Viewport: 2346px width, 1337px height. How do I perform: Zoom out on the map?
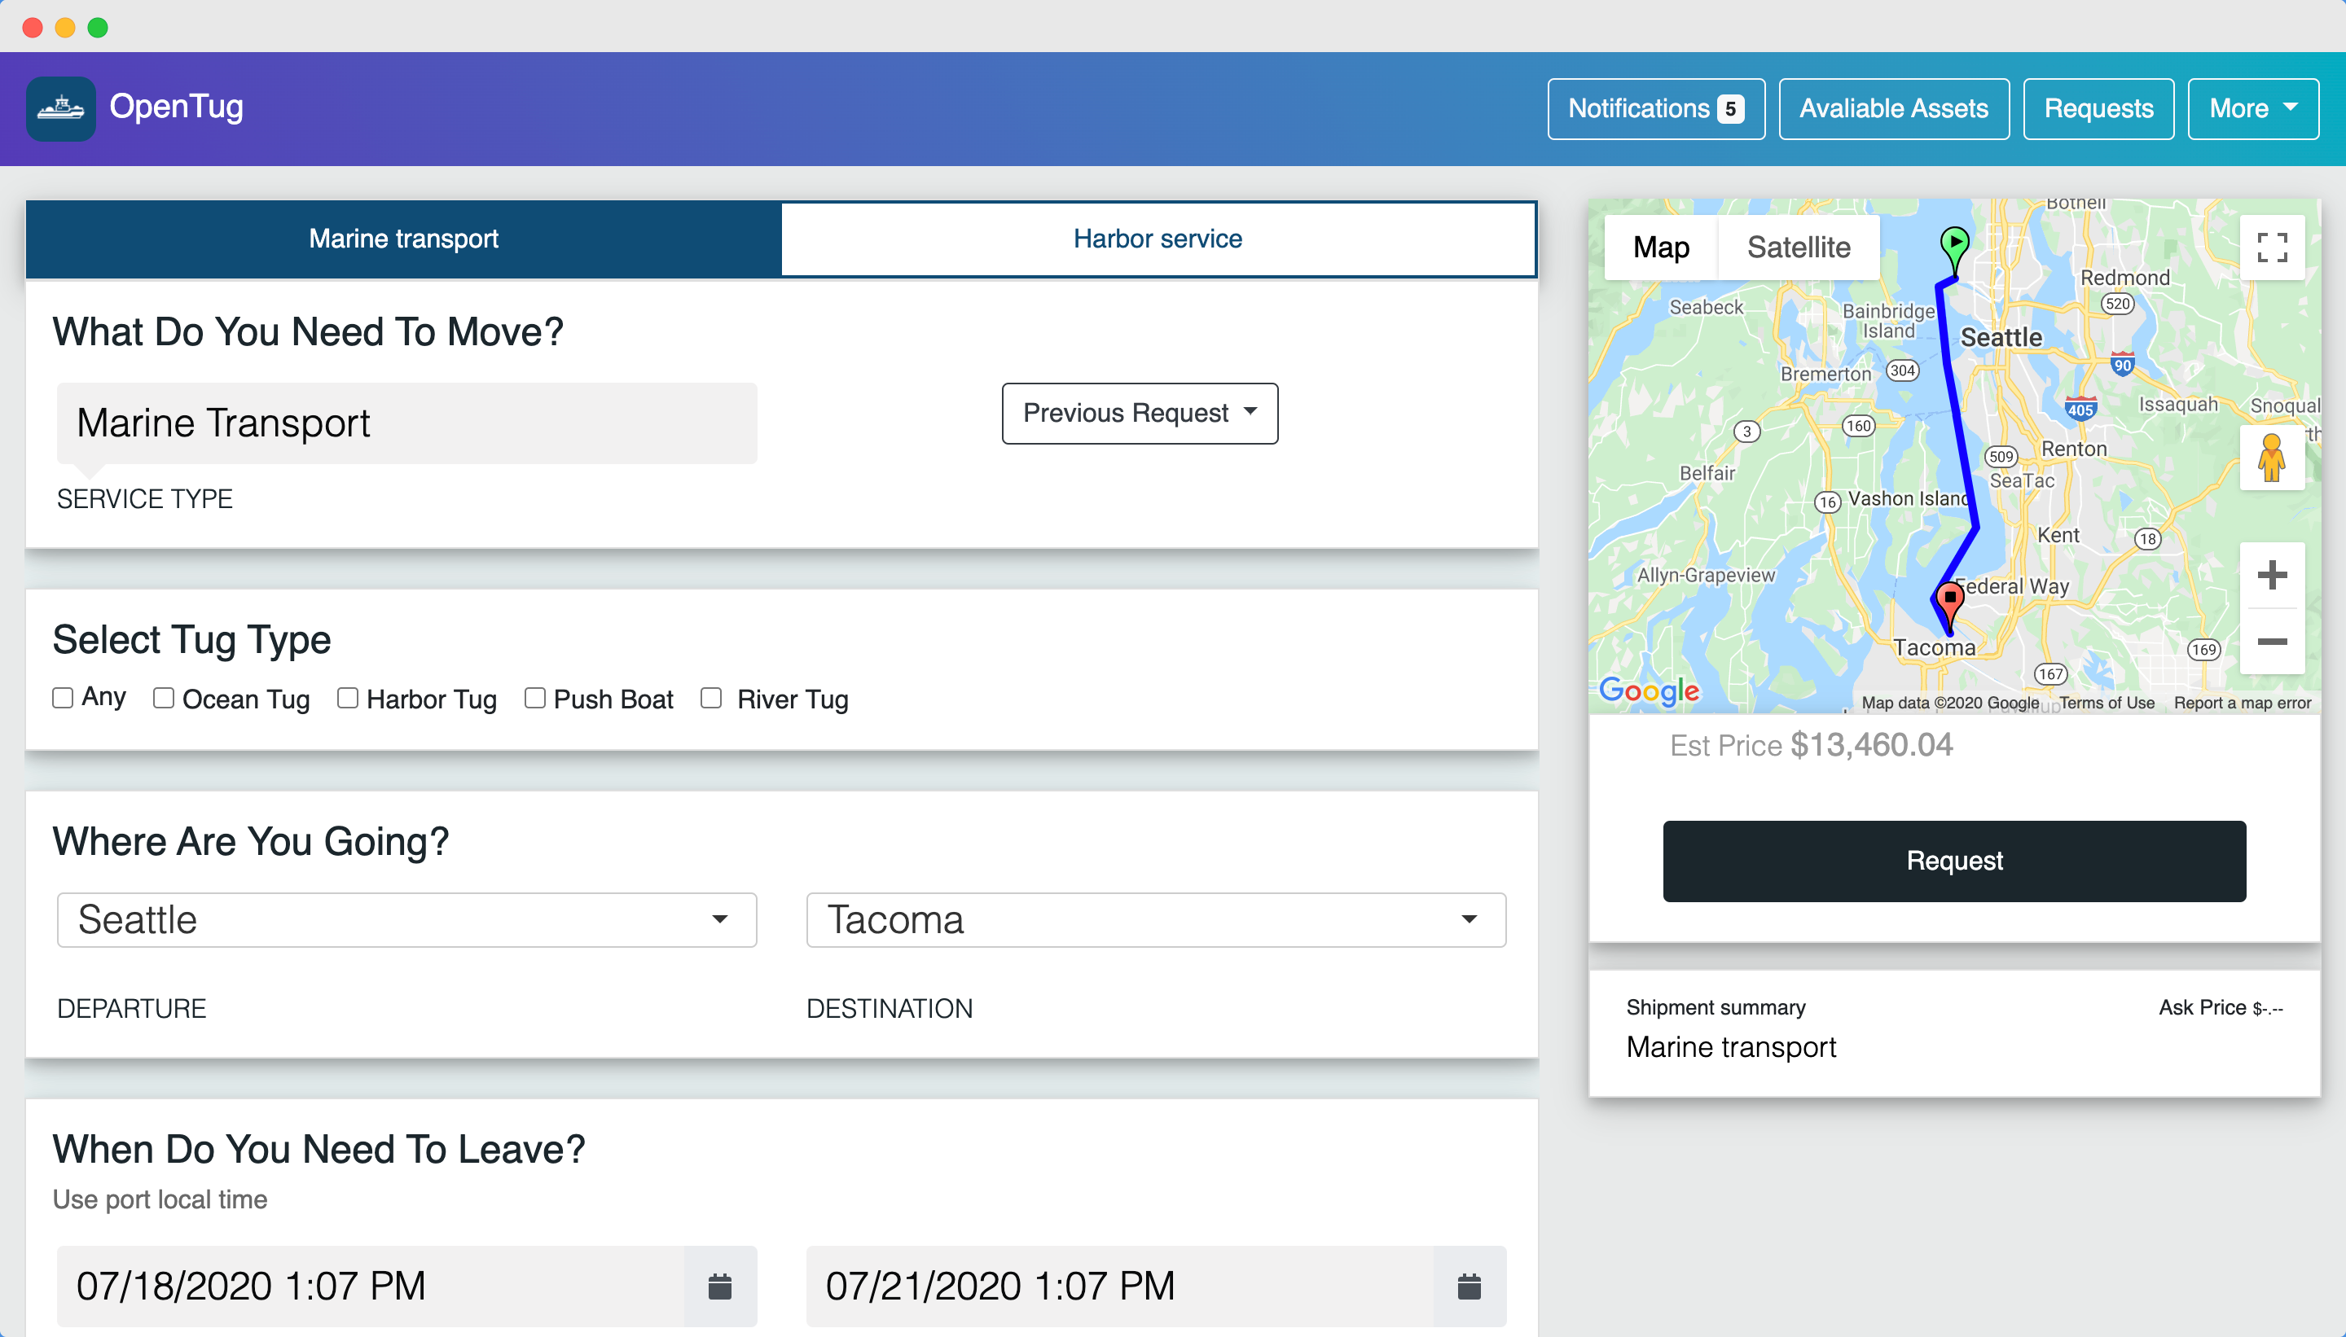(2272, 641)
